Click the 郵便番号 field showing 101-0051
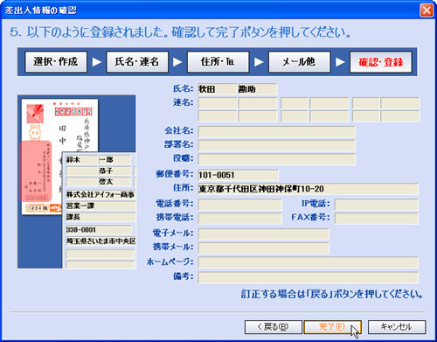The width and height of the screenshot is (437, 342). [x=238, y=175]
